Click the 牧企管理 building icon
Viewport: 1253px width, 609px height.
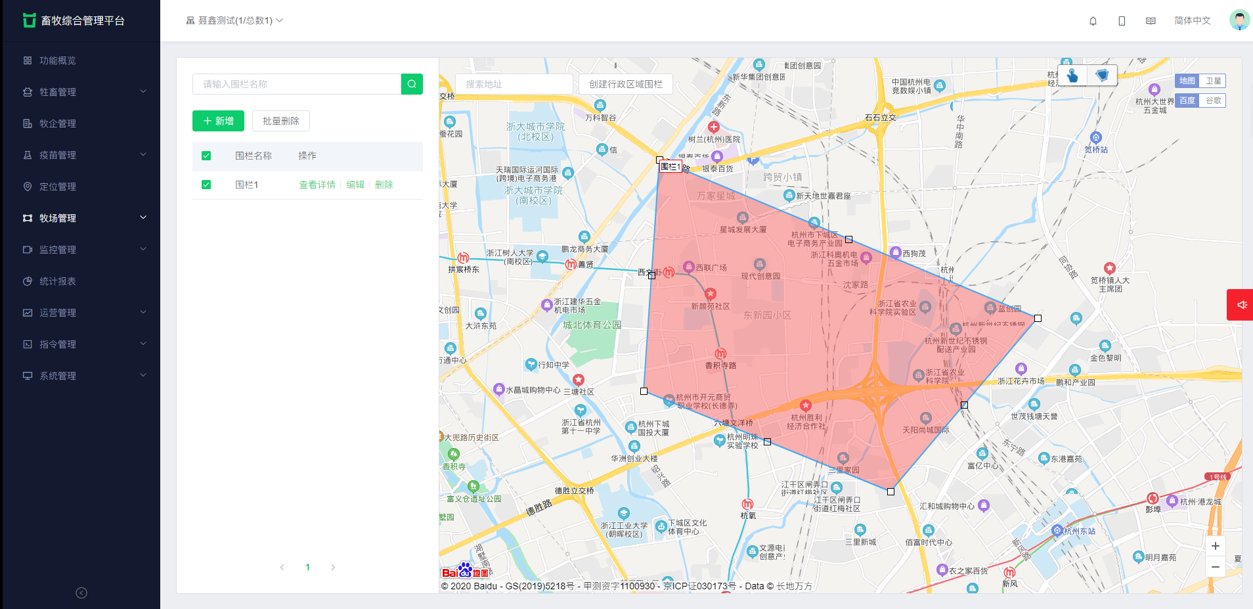[28, 124]
